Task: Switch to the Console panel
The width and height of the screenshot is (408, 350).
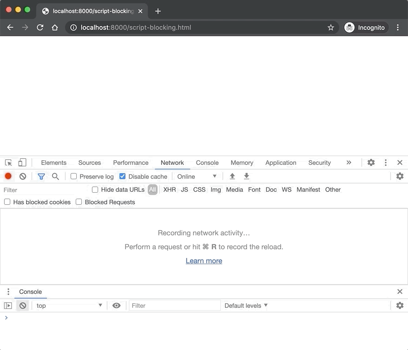Action: click(x=207, y=162)
